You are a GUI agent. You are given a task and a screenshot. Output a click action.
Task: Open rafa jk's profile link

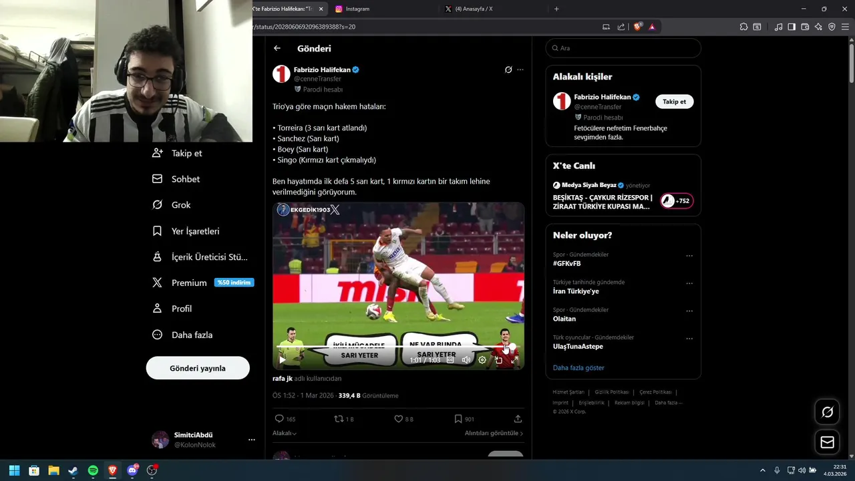(x=283, y=378)
